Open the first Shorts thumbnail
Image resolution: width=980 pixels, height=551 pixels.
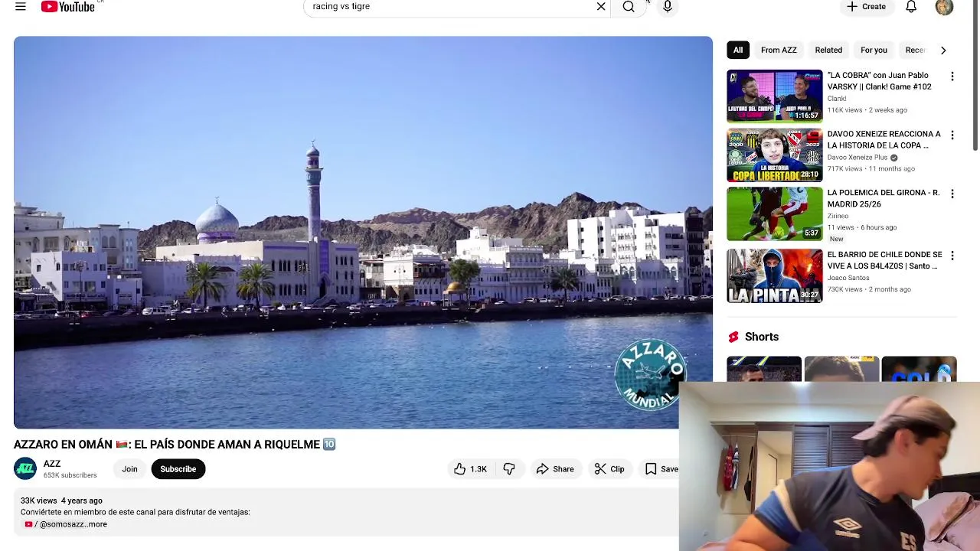(764, 369)
